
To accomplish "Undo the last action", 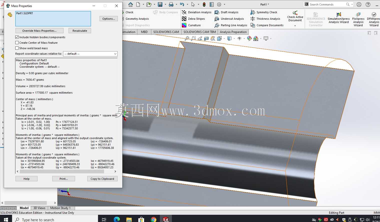I will click(182, 4).
